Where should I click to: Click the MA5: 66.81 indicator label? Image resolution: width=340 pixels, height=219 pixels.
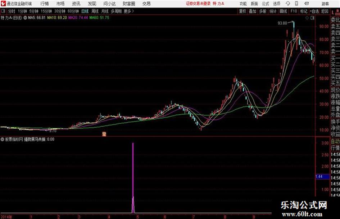[37, 18]
